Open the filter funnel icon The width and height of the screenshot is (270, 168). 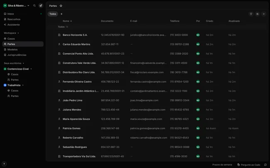coord(251,14)
